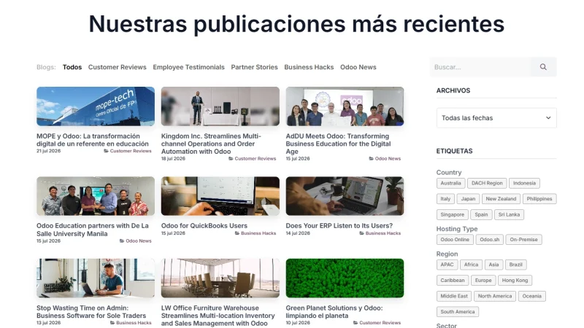Viewport: 584px width, 328px height.
Task: Click the green forest thumbnail
Action: [345, 278]
